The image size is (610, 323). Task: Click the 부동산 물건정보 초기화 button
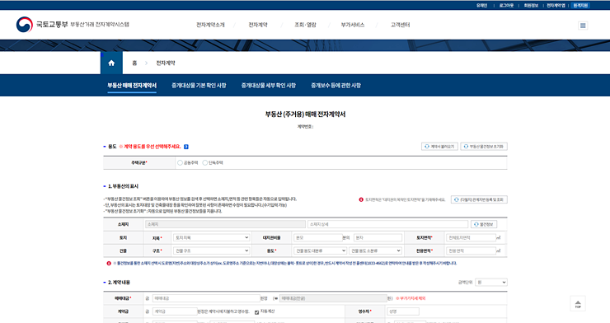[x=484, y=147]
